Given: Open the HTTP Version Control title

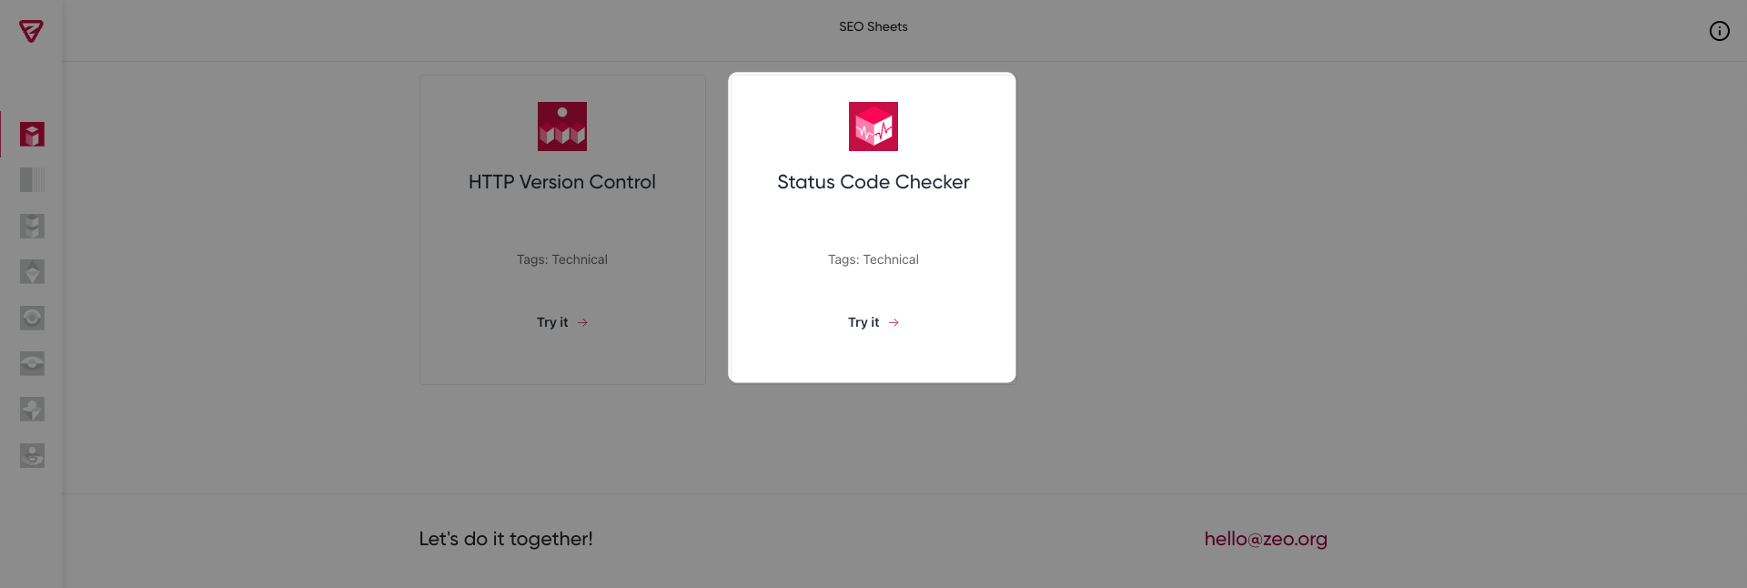Looking at the screenshot, I should (562, 182).
